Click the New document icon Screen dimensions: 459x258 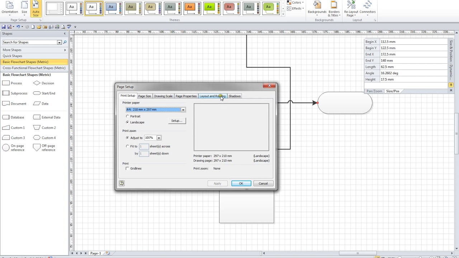point(33,27)
